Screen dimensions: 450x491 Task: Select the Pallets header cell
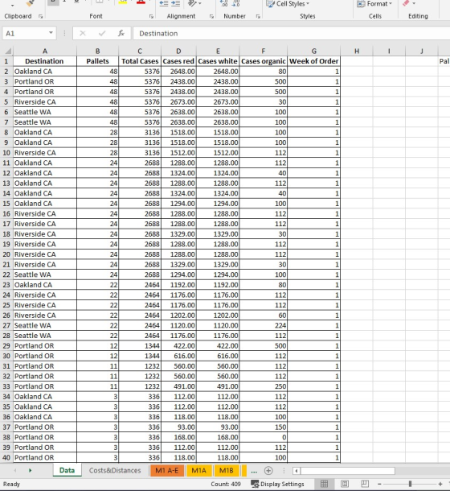click(x=97, y=61)
